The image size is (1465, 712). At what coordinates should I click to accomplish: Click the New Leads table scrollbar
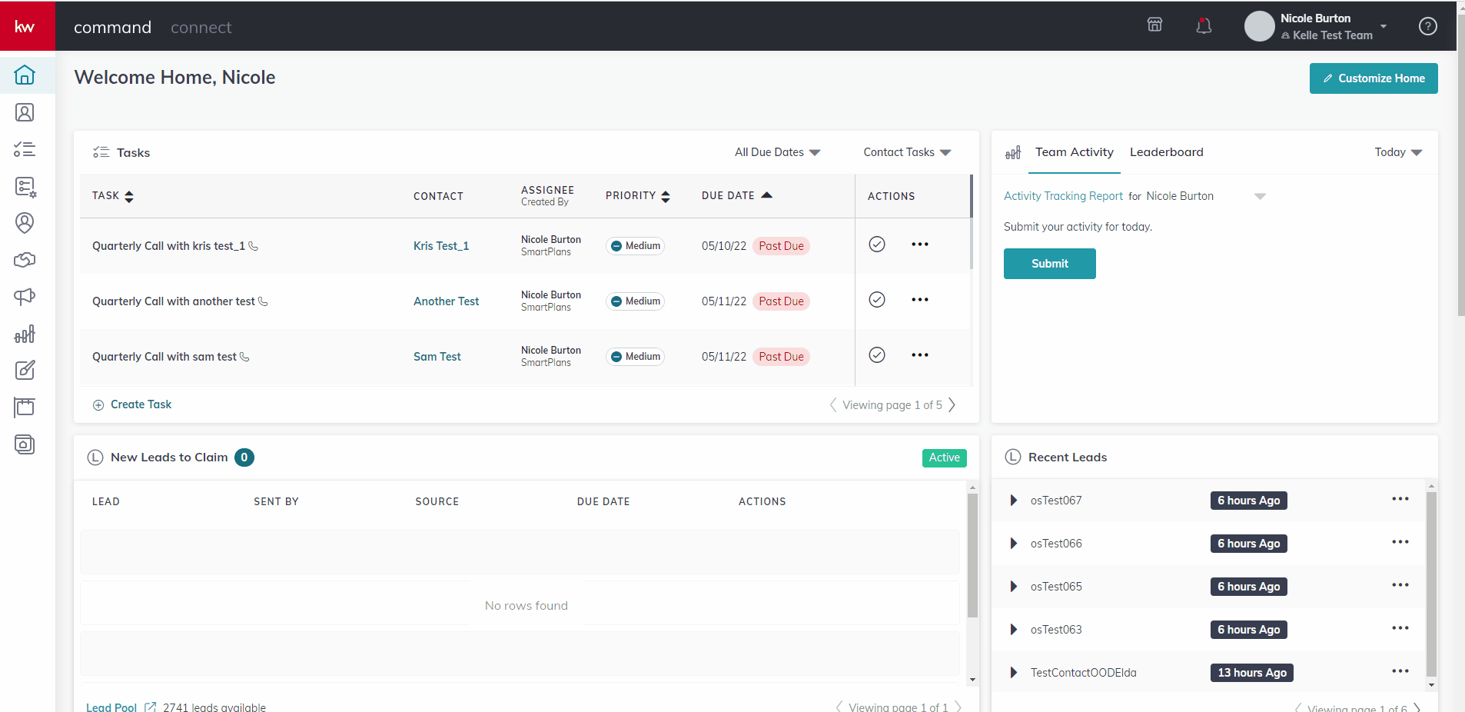point(972,556)
